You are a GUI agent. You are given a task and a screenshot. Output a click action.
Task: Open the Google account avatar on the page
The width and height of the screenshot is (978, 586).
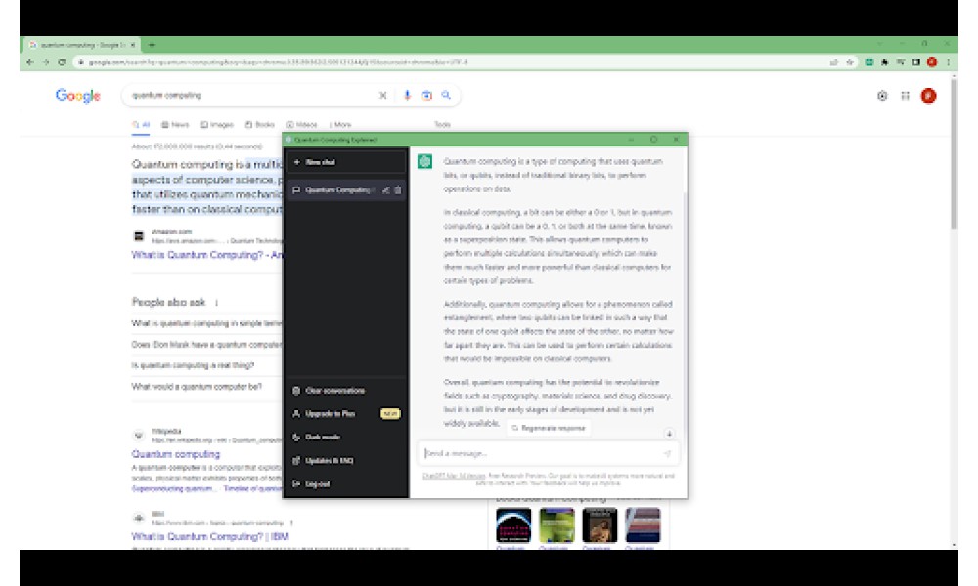click(x=929, y=96)
